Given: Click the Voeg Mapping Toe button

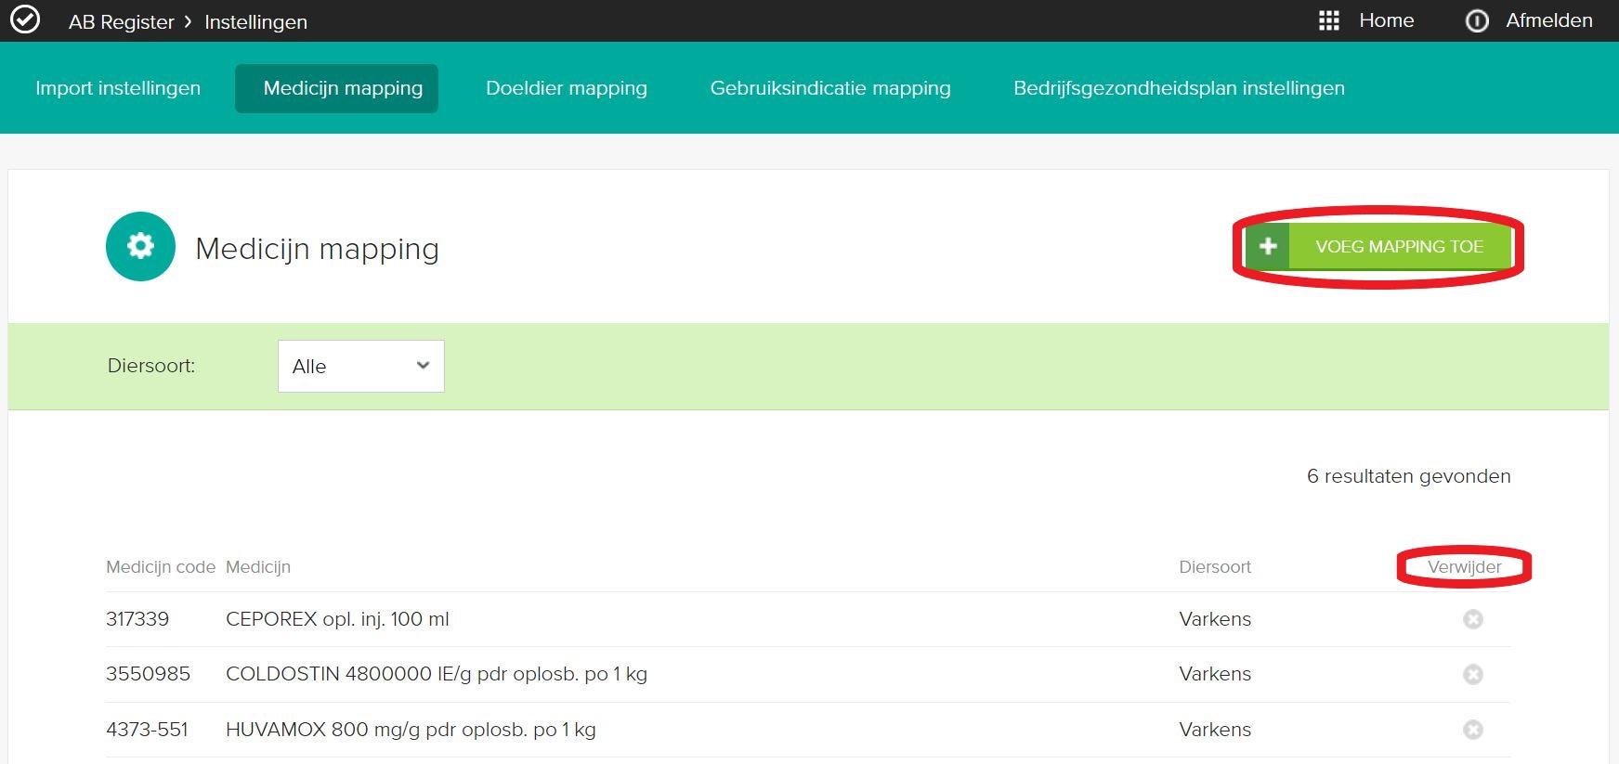Looking at the screenshot, I should [1398, 247].
